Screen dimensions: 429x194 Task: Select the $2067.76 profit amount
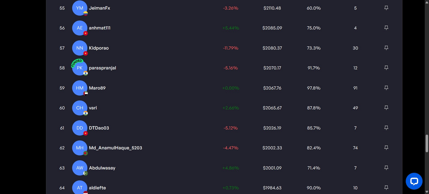pos(272,88)
